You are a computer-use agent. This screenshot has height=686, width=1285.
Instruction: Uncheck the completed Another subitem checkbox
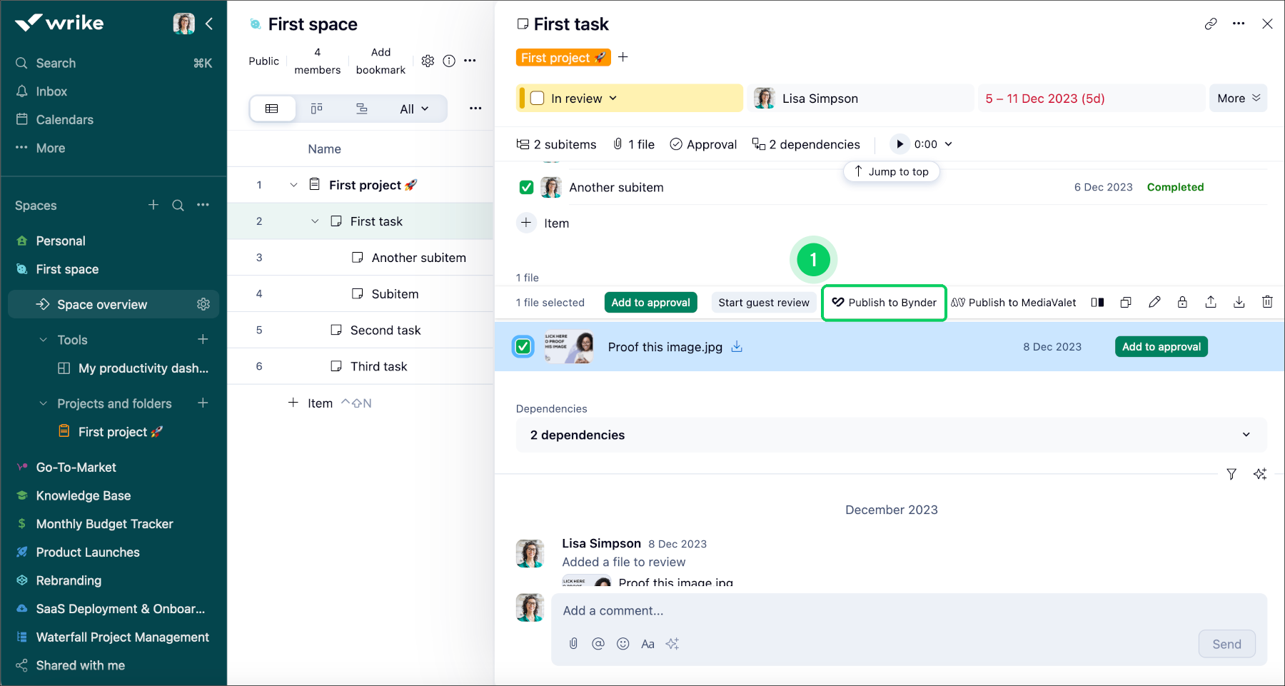click(526, 187)
